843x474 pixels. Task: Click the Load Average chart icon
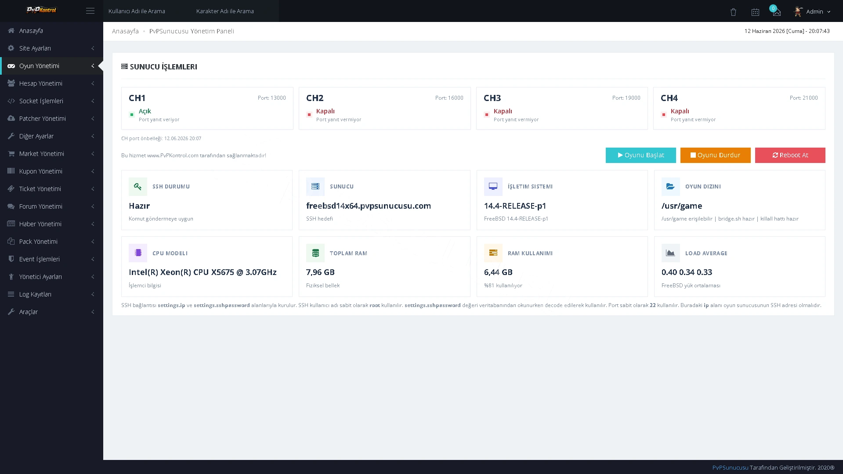point(670,253)
